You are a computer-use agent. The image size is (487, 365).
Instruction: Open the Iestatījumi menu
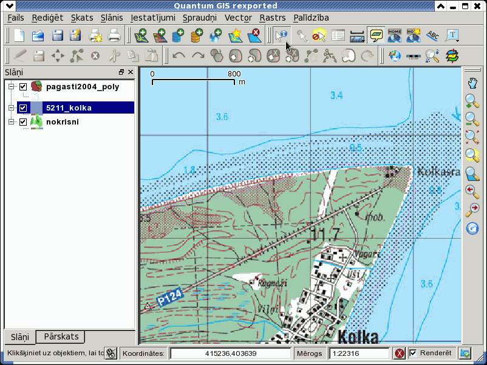(153, 18)
